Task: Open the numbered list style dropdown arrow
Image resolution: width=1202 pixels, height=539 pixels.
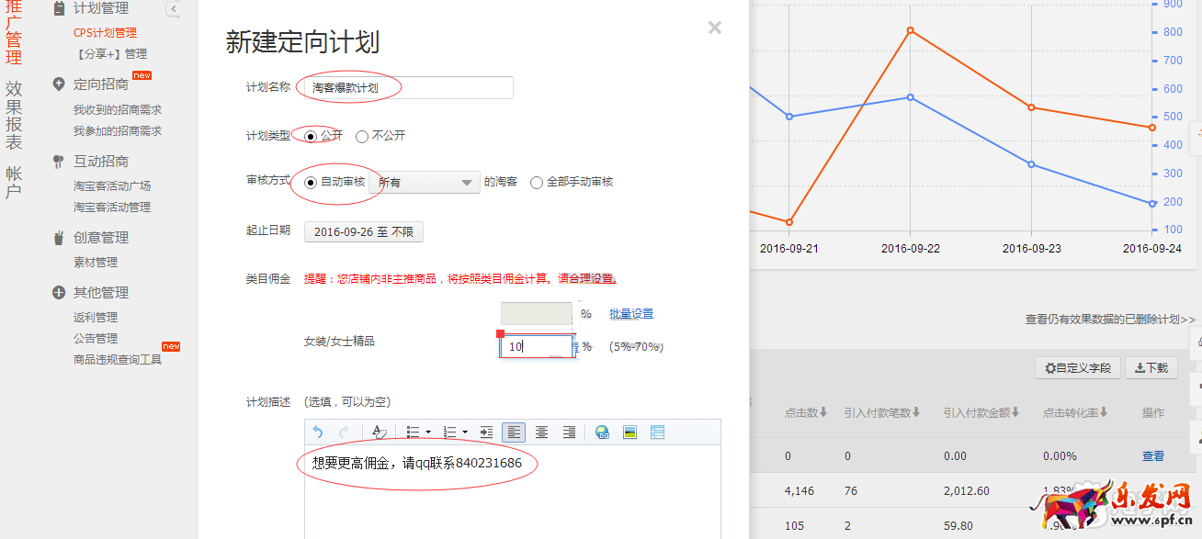Action: point(465,432)
